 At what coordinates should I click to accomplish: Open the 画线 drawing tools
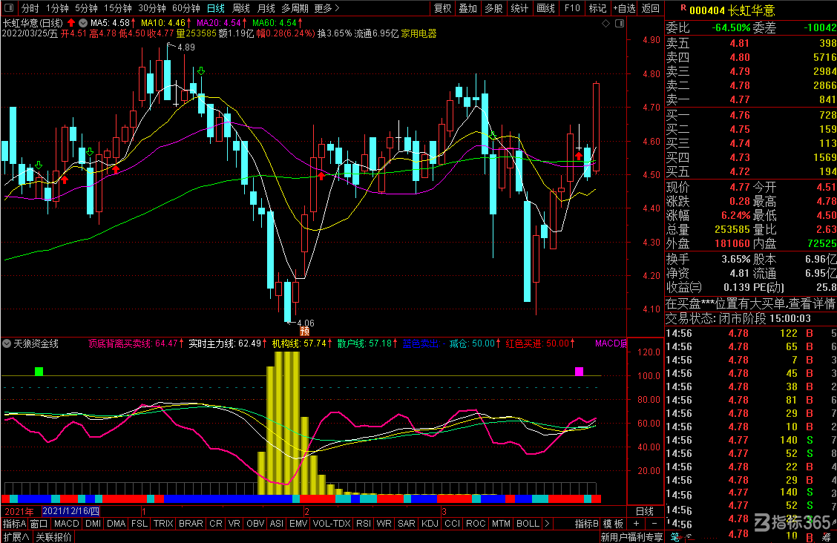pyautogui.click(x=545, y=8)
